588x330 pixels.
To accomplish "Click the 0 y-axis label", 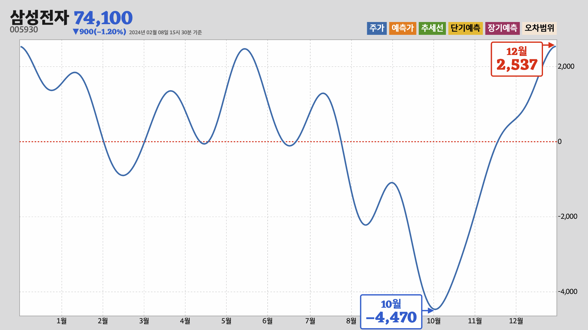I will tap(560, 141).
